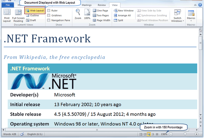Click Words: 428 count in status bar
The width and height of the screenshot is (204, 138).
coord(10,134)
